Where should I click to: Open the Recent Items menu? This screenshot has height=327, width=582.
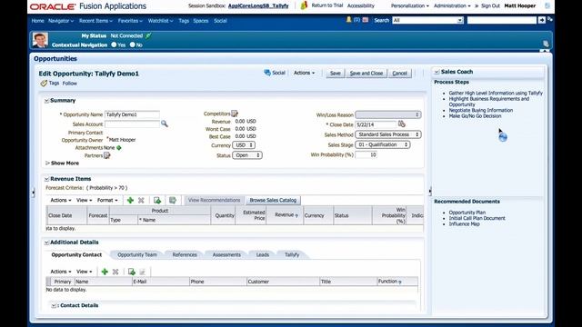(95, 21)
